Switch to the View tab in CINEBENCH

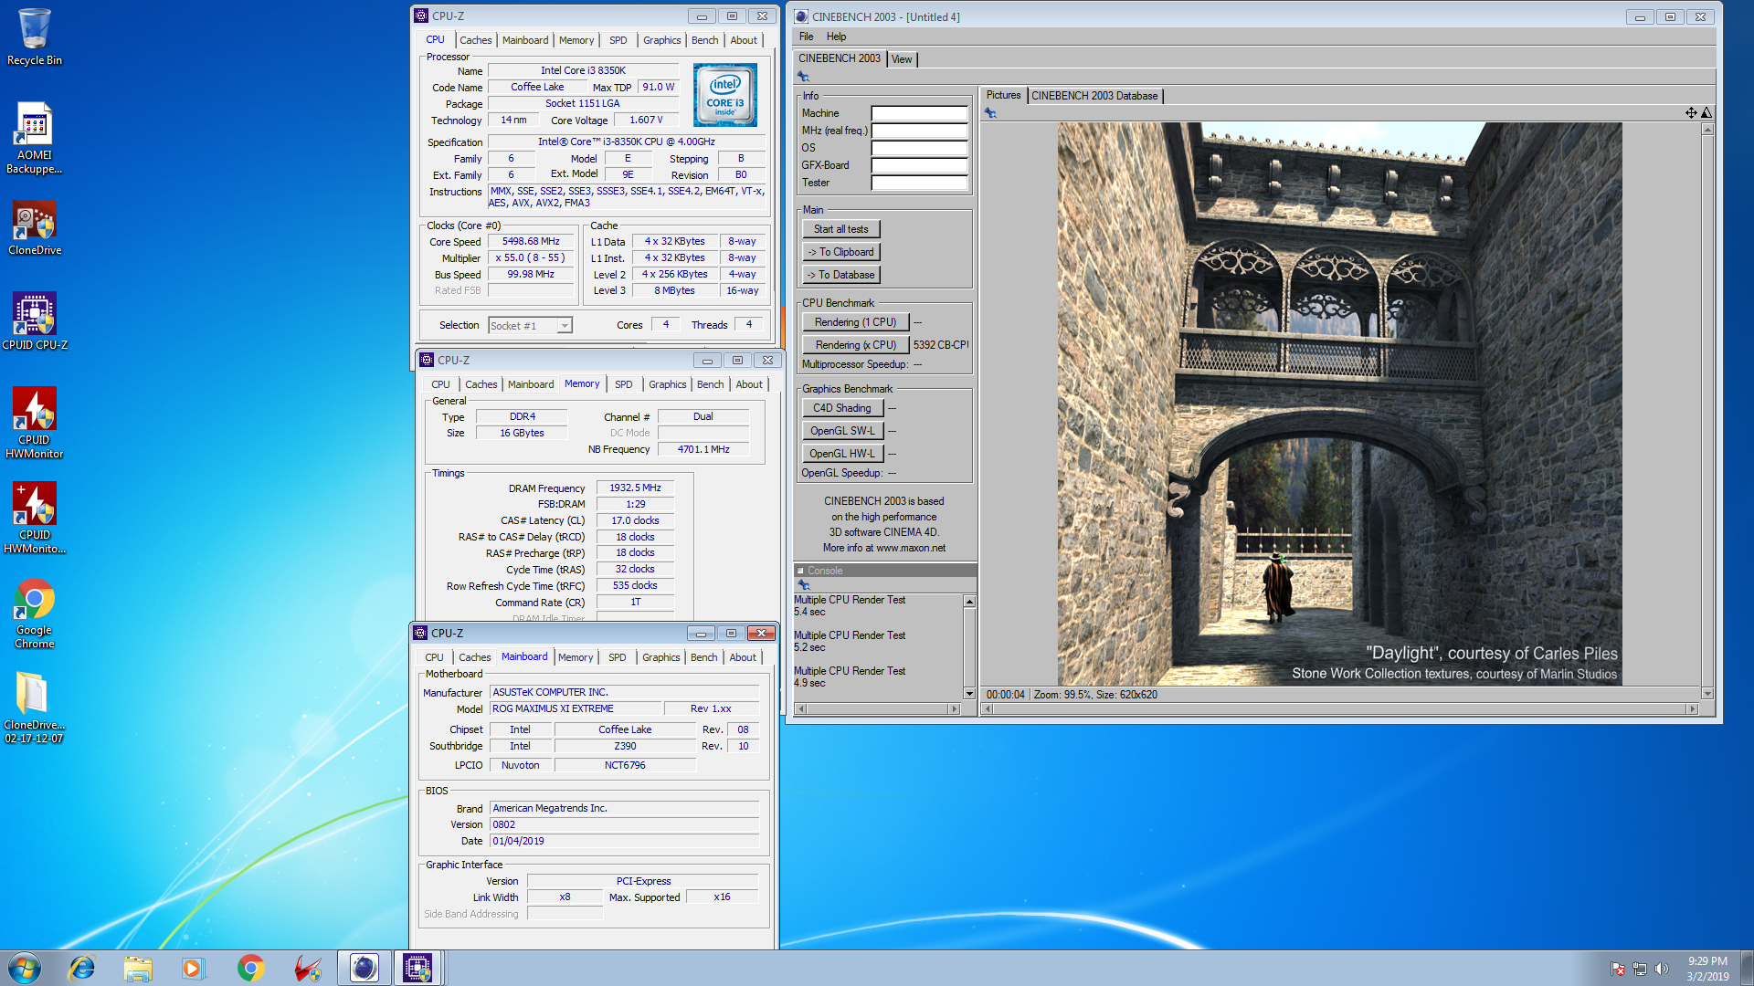902,59
